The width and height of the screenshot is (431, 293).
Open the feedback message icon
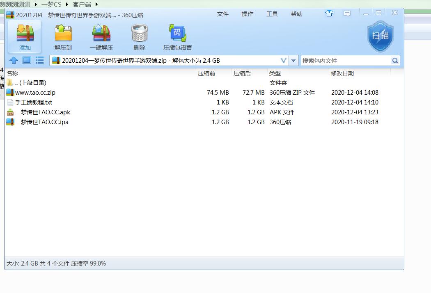click(x=347, y=14)
